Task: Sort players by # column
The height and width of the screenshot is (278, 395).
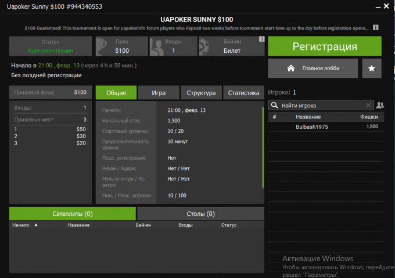Action: [274, 117]
